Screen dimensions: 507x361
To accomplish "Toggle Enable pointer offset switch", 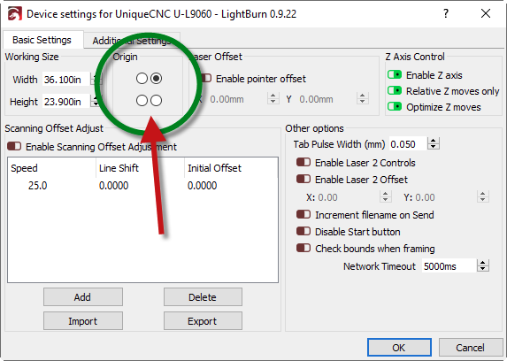I will (205, 78).
